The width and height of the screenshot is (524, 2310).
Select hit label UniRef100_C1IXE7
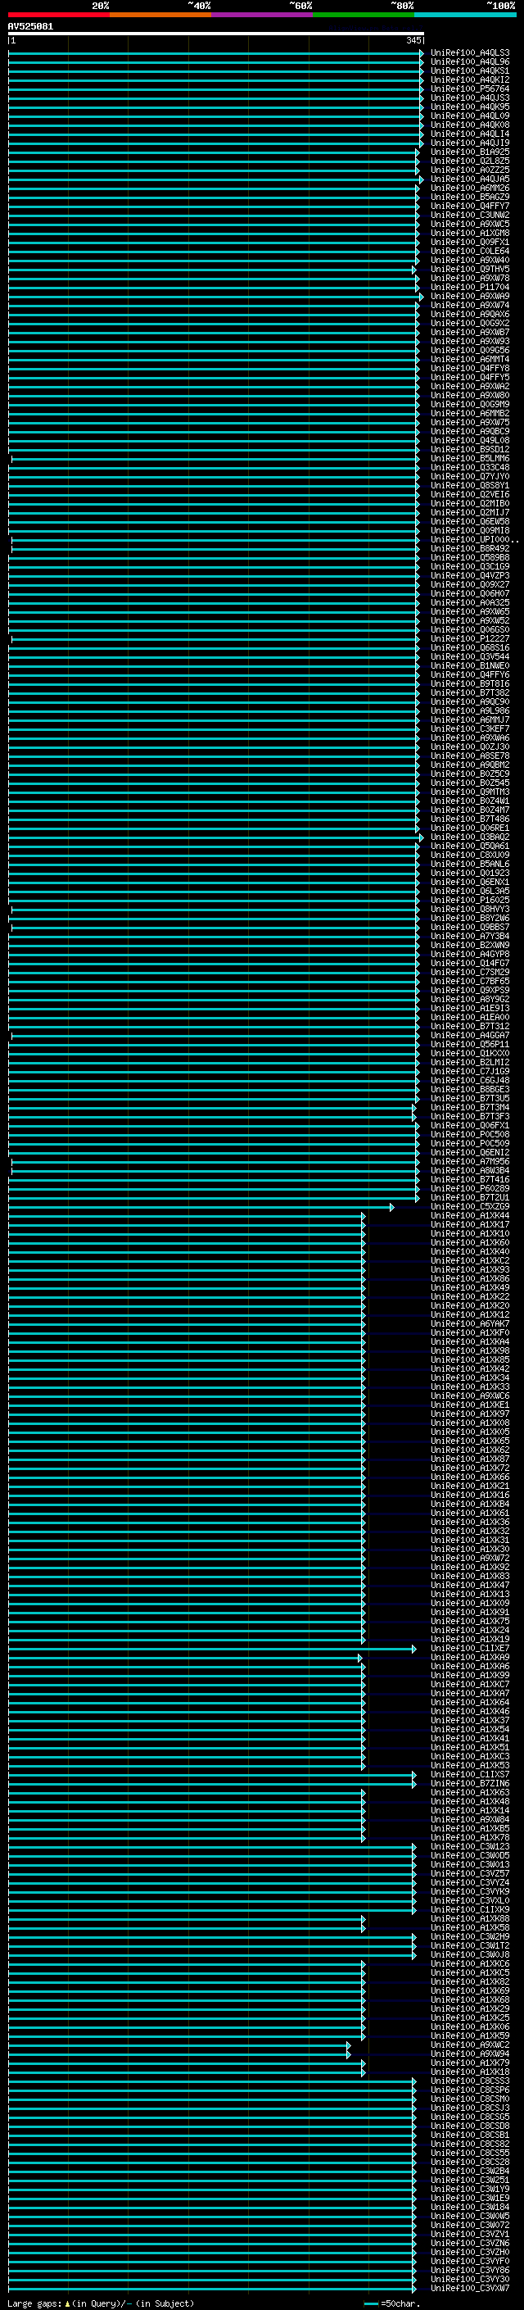[x=469, y=1648]
